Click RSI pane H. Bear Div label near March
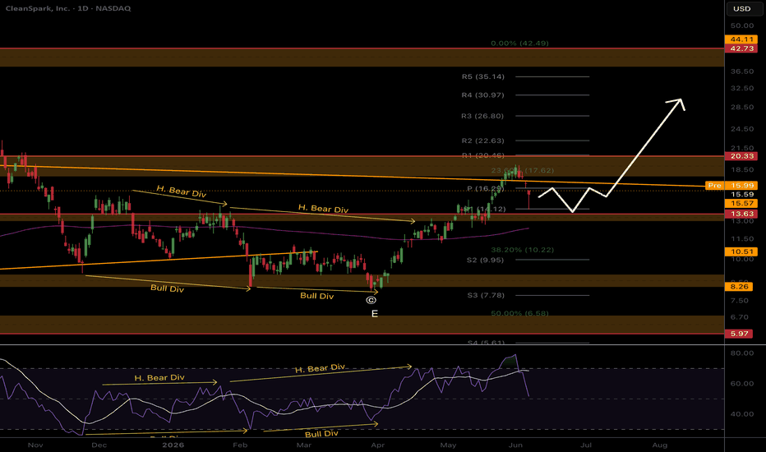Screen dimensions: 766x452 320,368
